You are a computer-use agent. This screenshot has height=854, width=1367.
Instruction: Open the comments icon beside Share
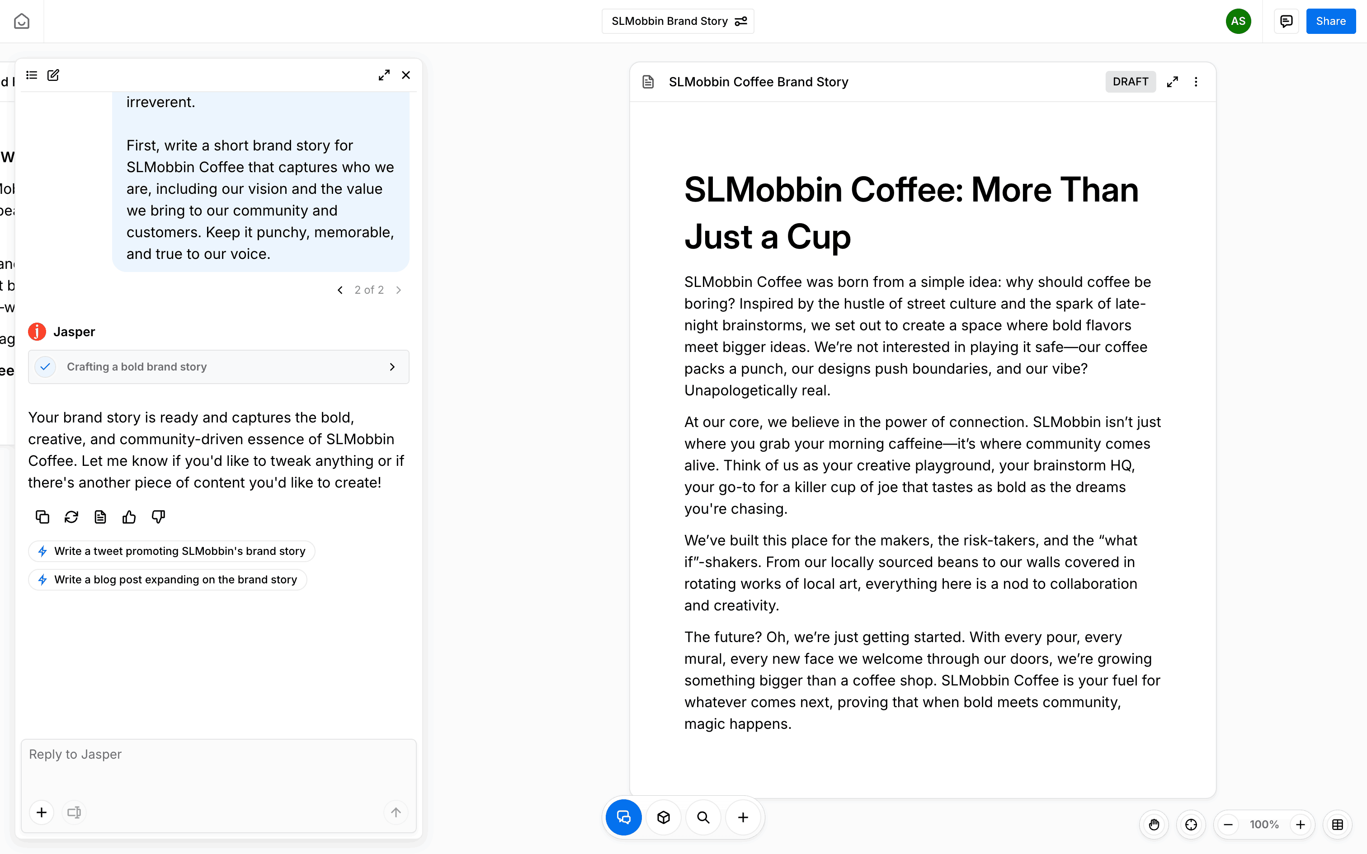click(x=1286, y=22)
